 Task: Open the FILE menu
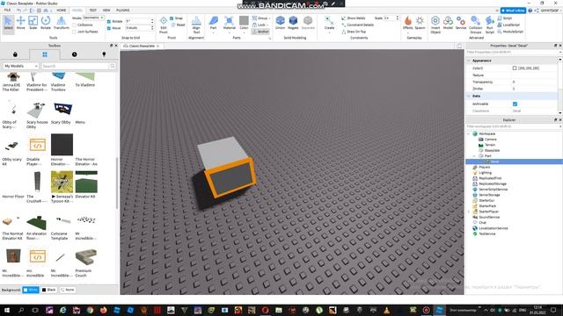coord(7,11)
